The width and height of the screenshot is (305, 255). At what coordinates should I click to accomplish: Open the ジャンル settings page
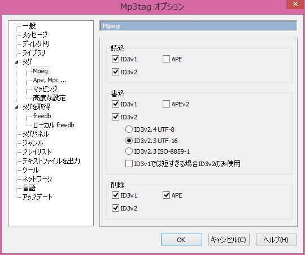33,143
